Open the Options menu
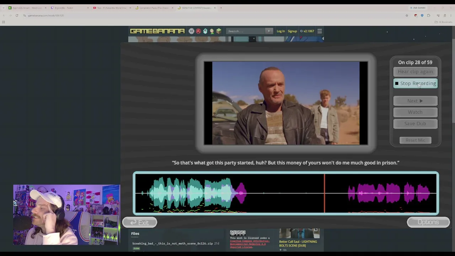The image size is (455, 256). coord(428,222)
